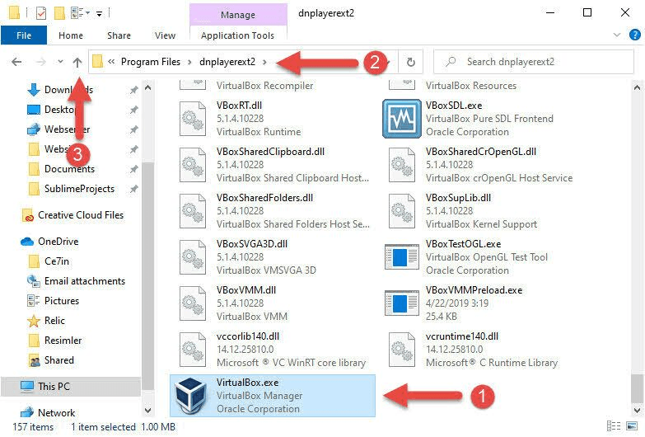Select the vcruntime140.dll file icon
This screenshot has height=437, width=645.
pos(401,350)
